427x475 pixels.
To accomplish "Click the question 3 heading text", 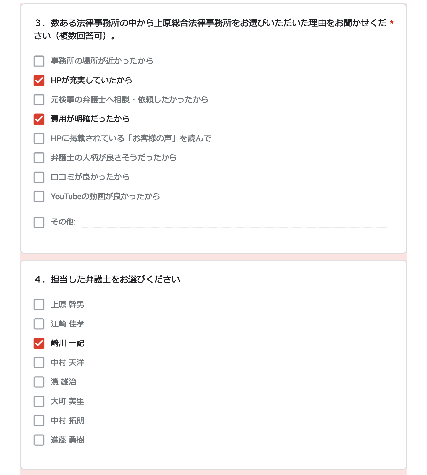I will click(210, 29).
